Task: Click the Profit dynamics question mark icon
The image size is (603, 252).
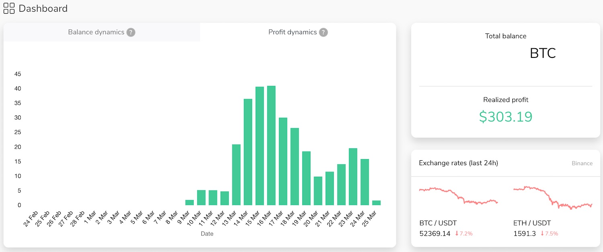Action: coord(323,33)
